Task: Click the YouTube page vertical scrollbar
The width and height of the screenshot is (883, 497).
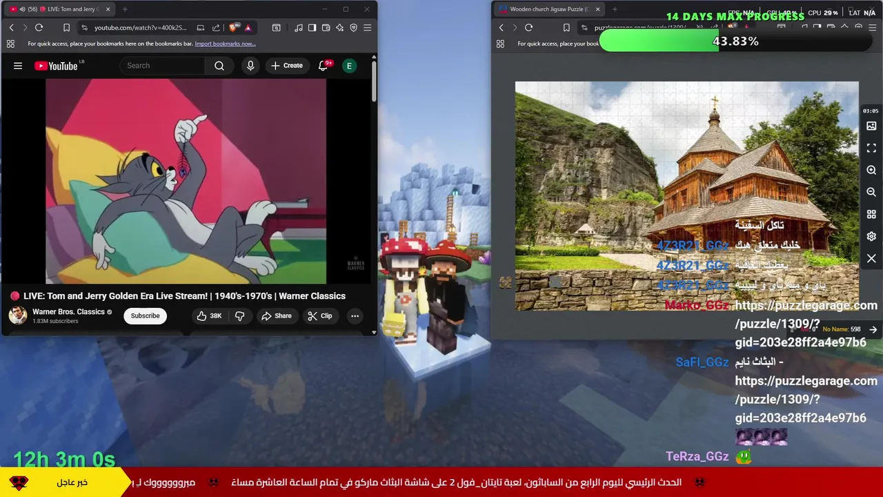Action: [374, 83]
